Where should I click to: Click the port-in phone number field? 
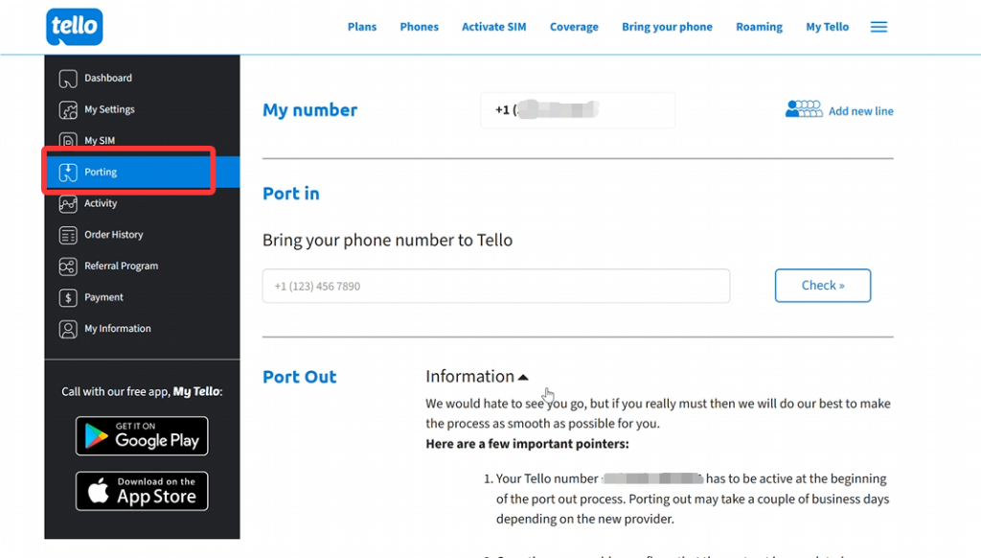tap(496, 287)
